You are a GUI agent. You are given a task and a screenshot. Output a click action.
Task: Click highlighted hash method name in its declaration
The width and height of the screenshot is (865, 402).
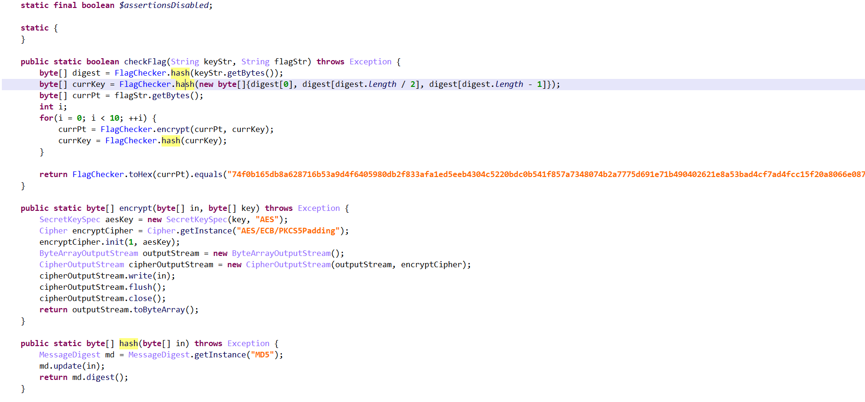(128, 343)
